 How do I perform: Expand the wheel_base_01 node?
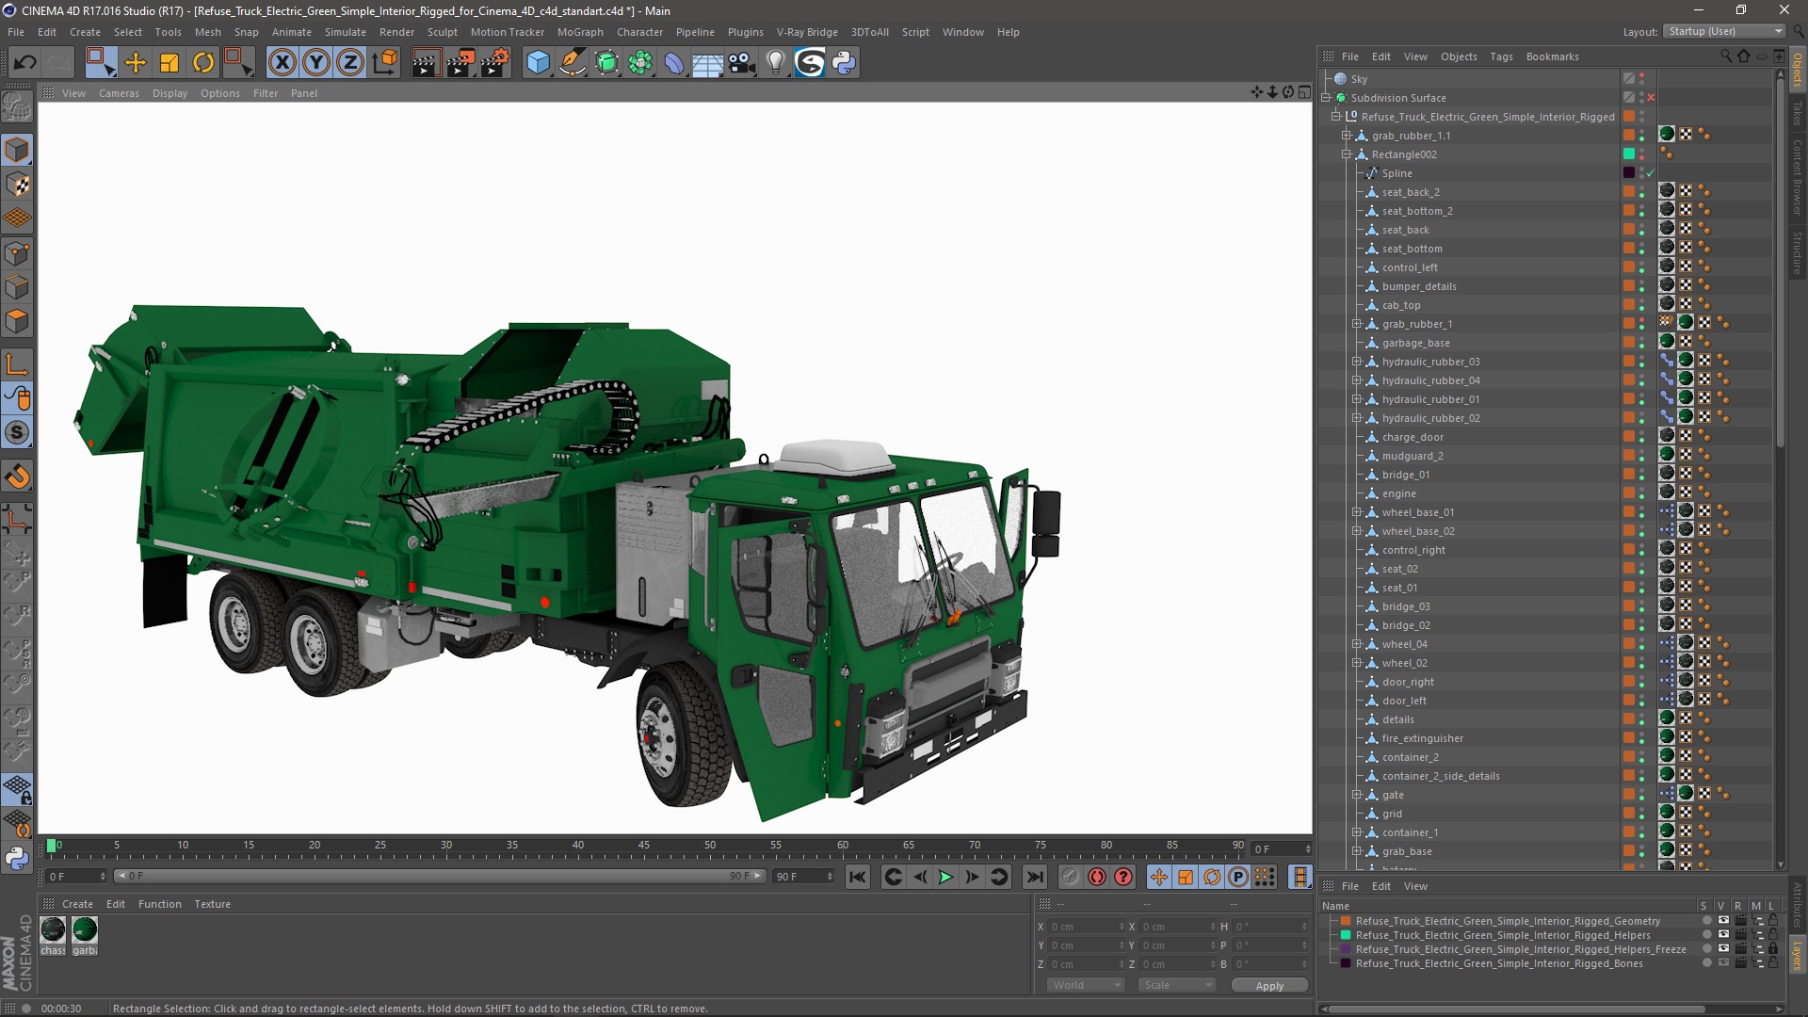pos(1357,512)
